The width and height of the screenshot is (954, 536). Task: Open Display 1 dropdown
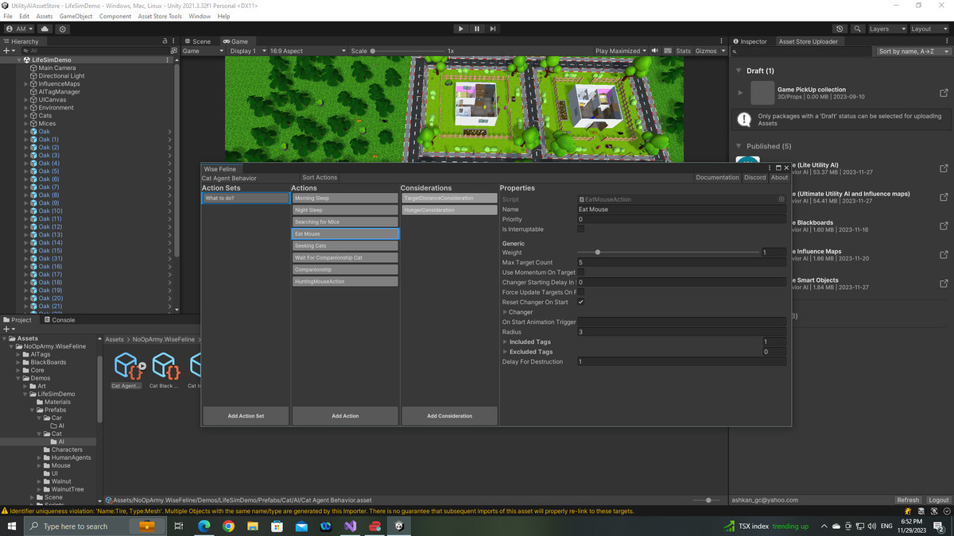(x=247, y=51)
